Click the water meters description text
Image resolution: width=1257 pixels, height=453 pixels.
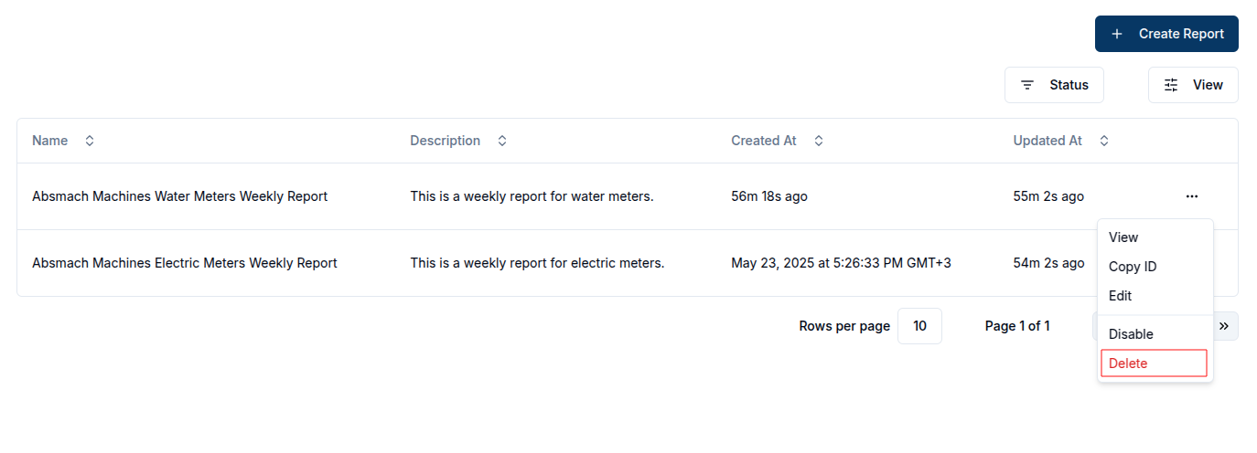(x=532, y=196)
